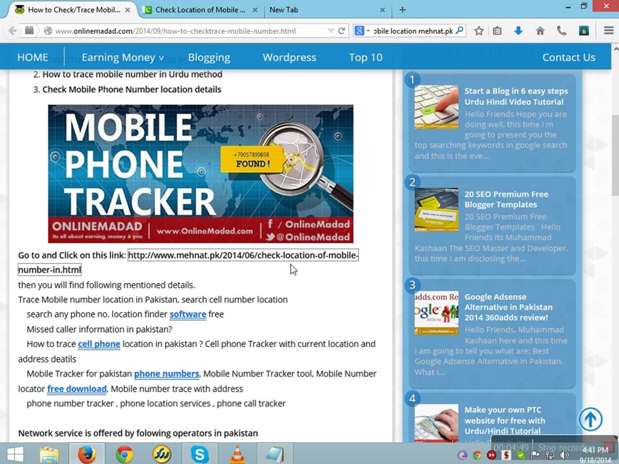The height and width of the screenshot is (464, 619).
Task: Open VLC media player from taskbar
Action: click(237, 454)
